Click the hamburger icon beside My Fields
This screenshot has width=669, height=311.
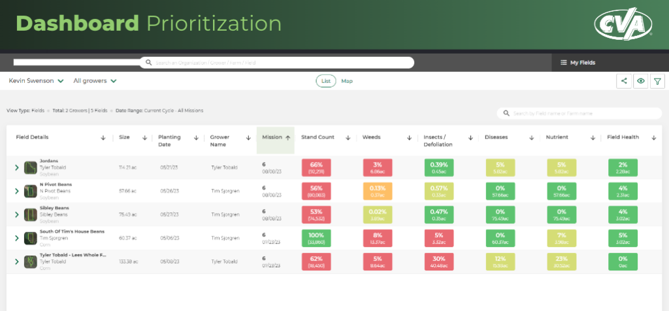[563, 63]
